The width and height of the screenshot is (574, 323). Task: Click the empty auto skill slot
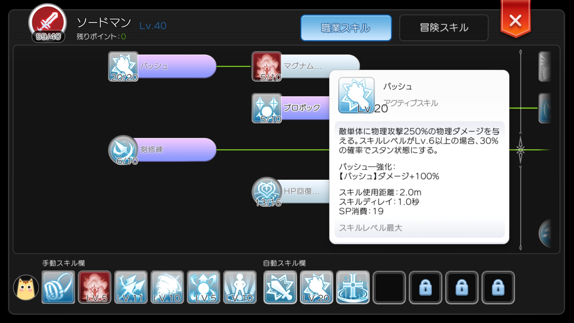pos(389,287)
